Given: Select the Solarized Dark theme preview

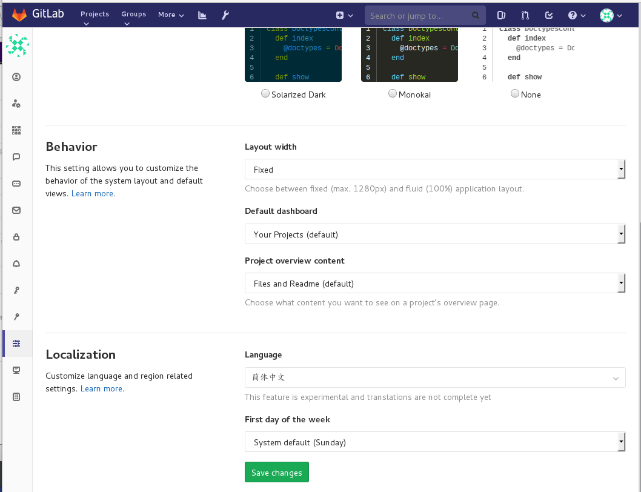Looking at the screenshot, I should (x=293, y=55).
